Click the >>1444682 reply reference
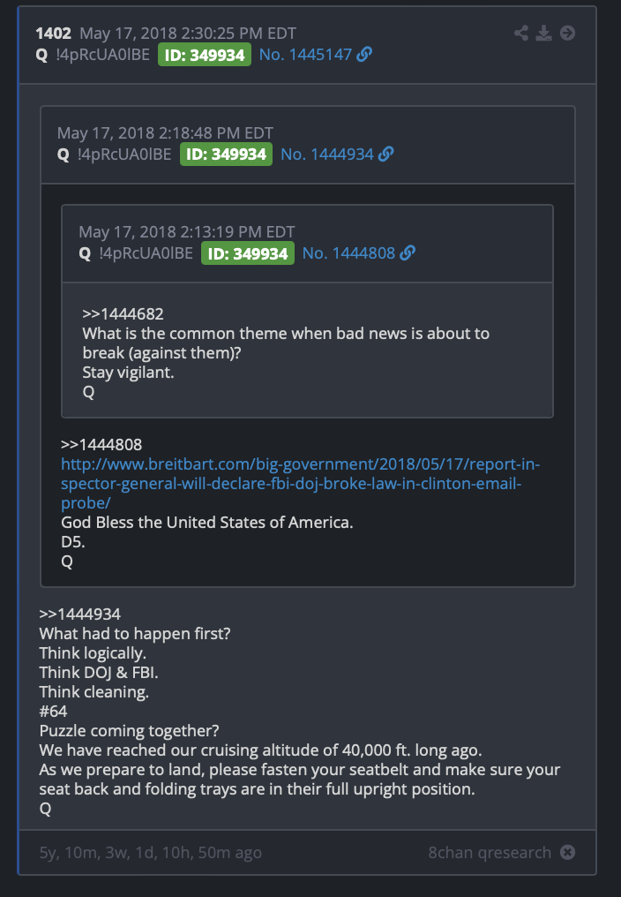Image resolution: width=621 pixels, height=897 pixels. (123, 314)
